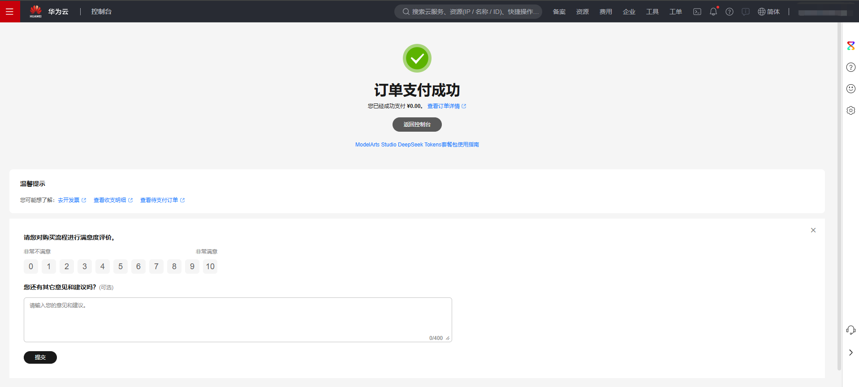Open the 控制台 console link

coord(101,12)
